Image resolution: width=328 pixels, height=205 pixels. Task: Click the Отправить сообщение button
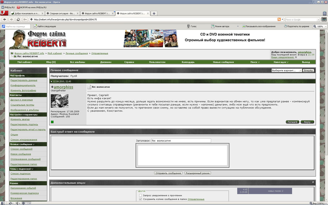pyautogui.click(x=168, y=173)
